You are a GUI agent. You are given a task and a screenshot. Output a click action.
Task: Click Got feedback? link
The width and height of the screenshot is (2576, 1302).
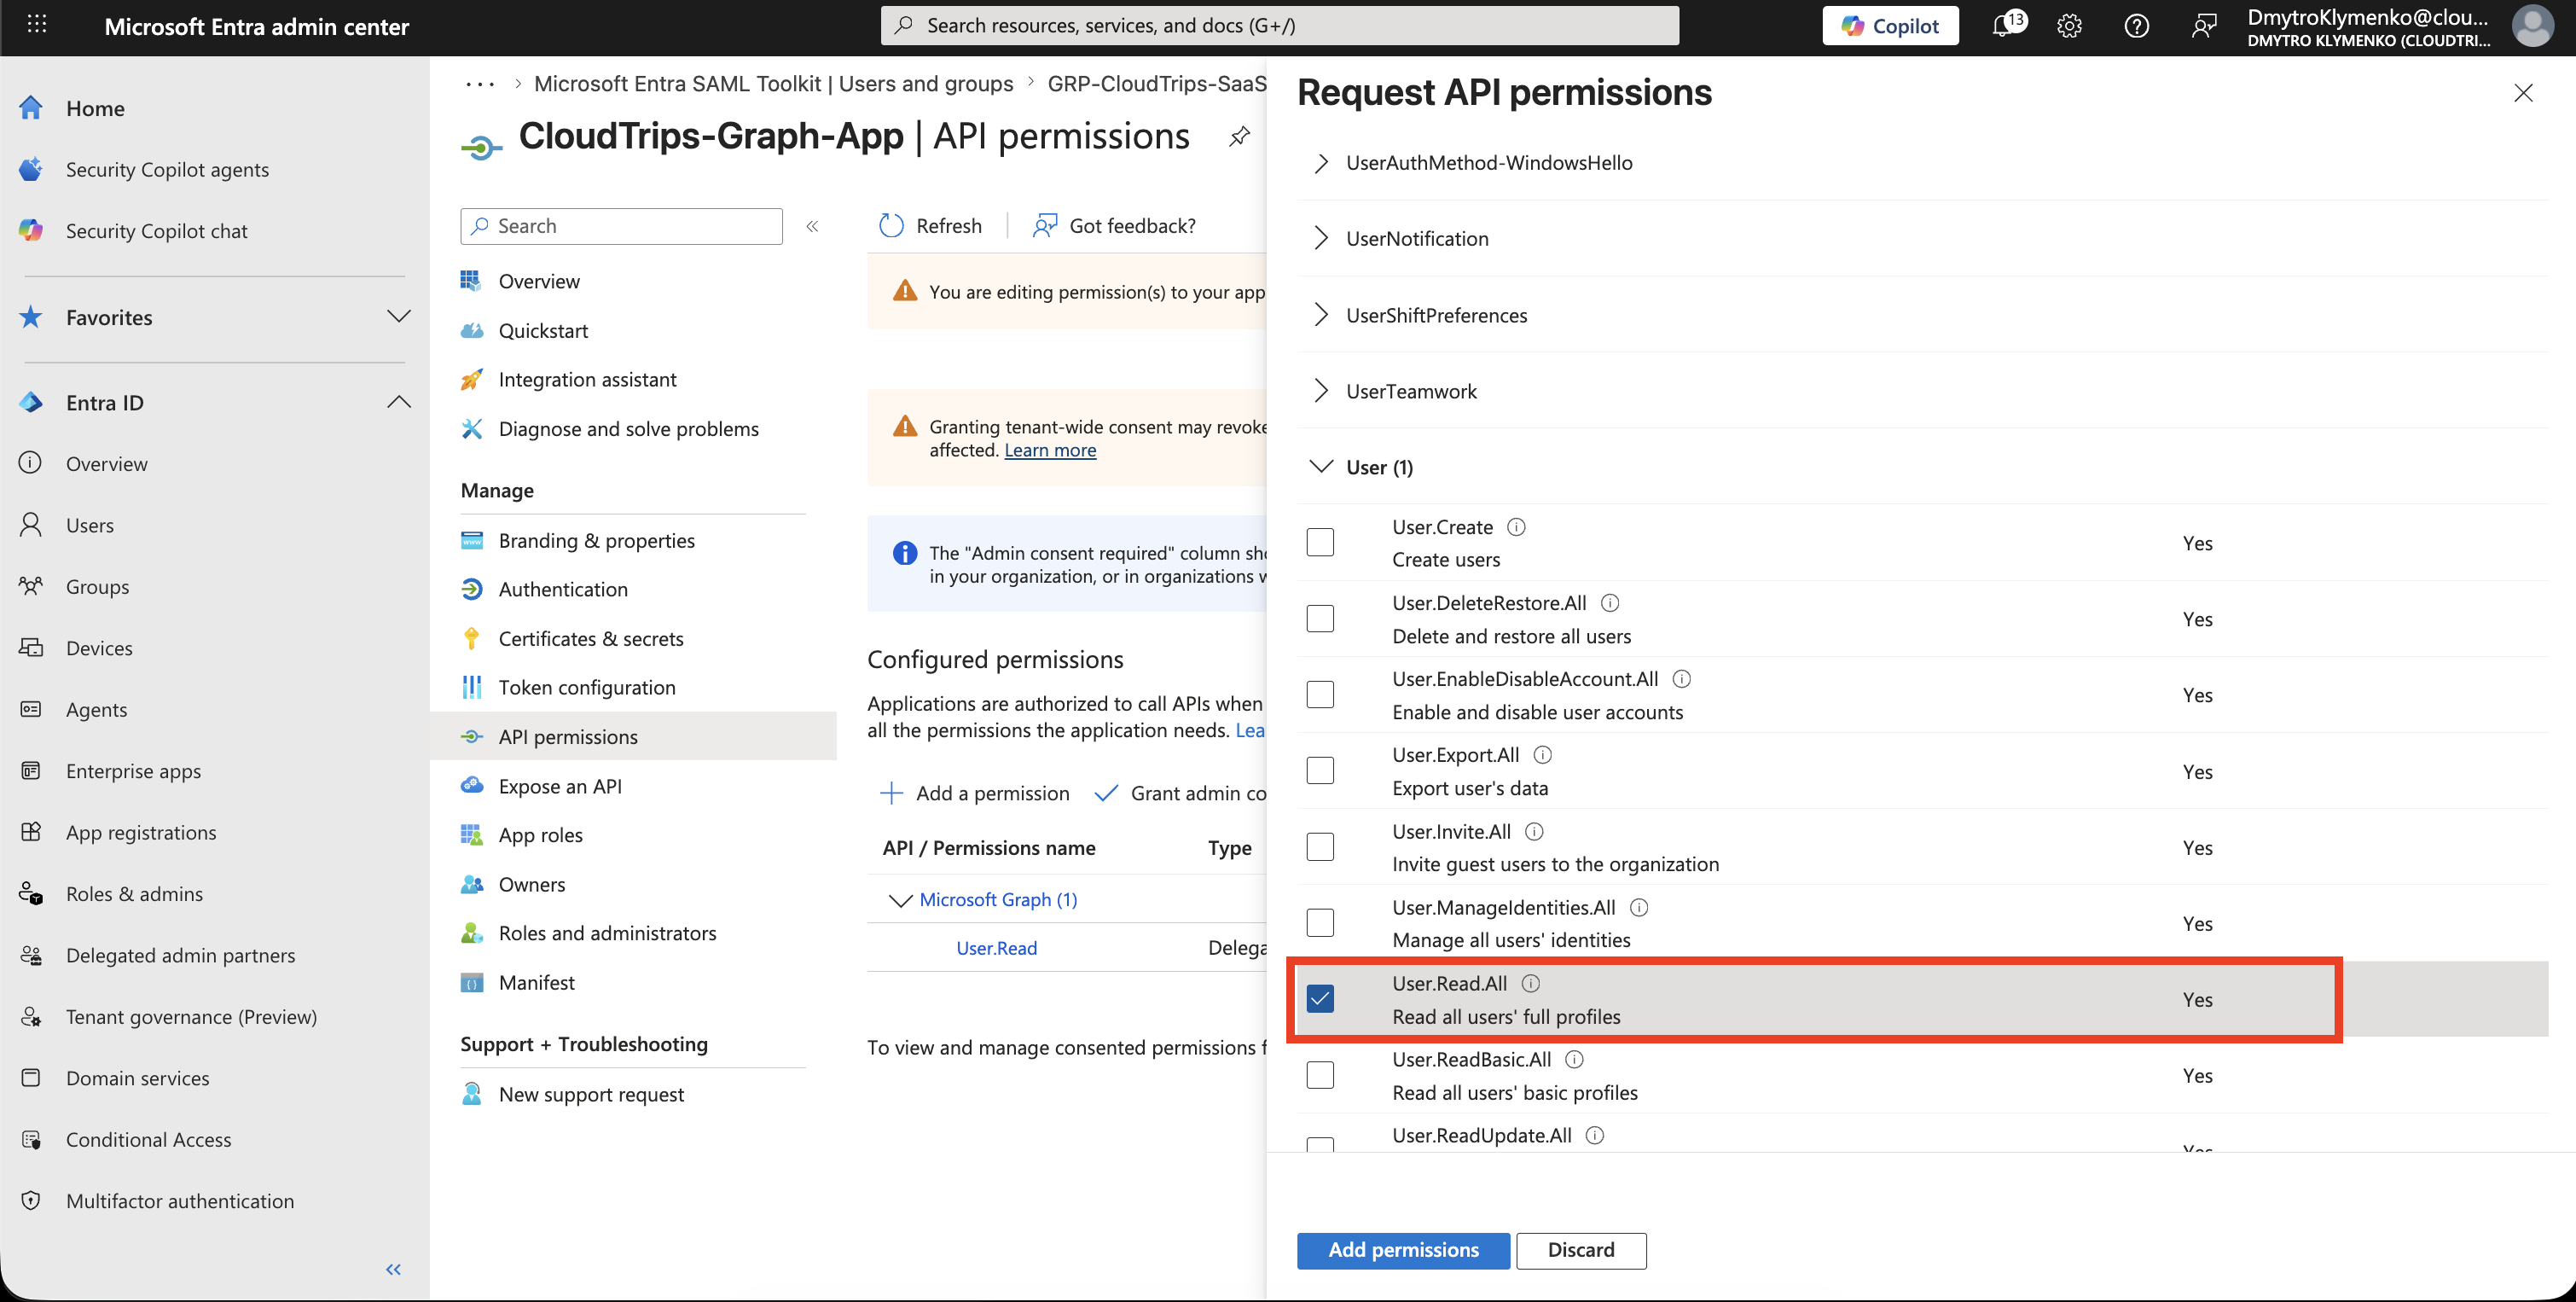pos(1114,226)
